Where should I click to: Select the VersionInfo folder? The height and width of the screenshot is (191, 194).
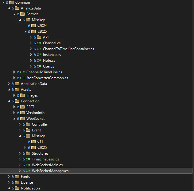click(35, 112)
